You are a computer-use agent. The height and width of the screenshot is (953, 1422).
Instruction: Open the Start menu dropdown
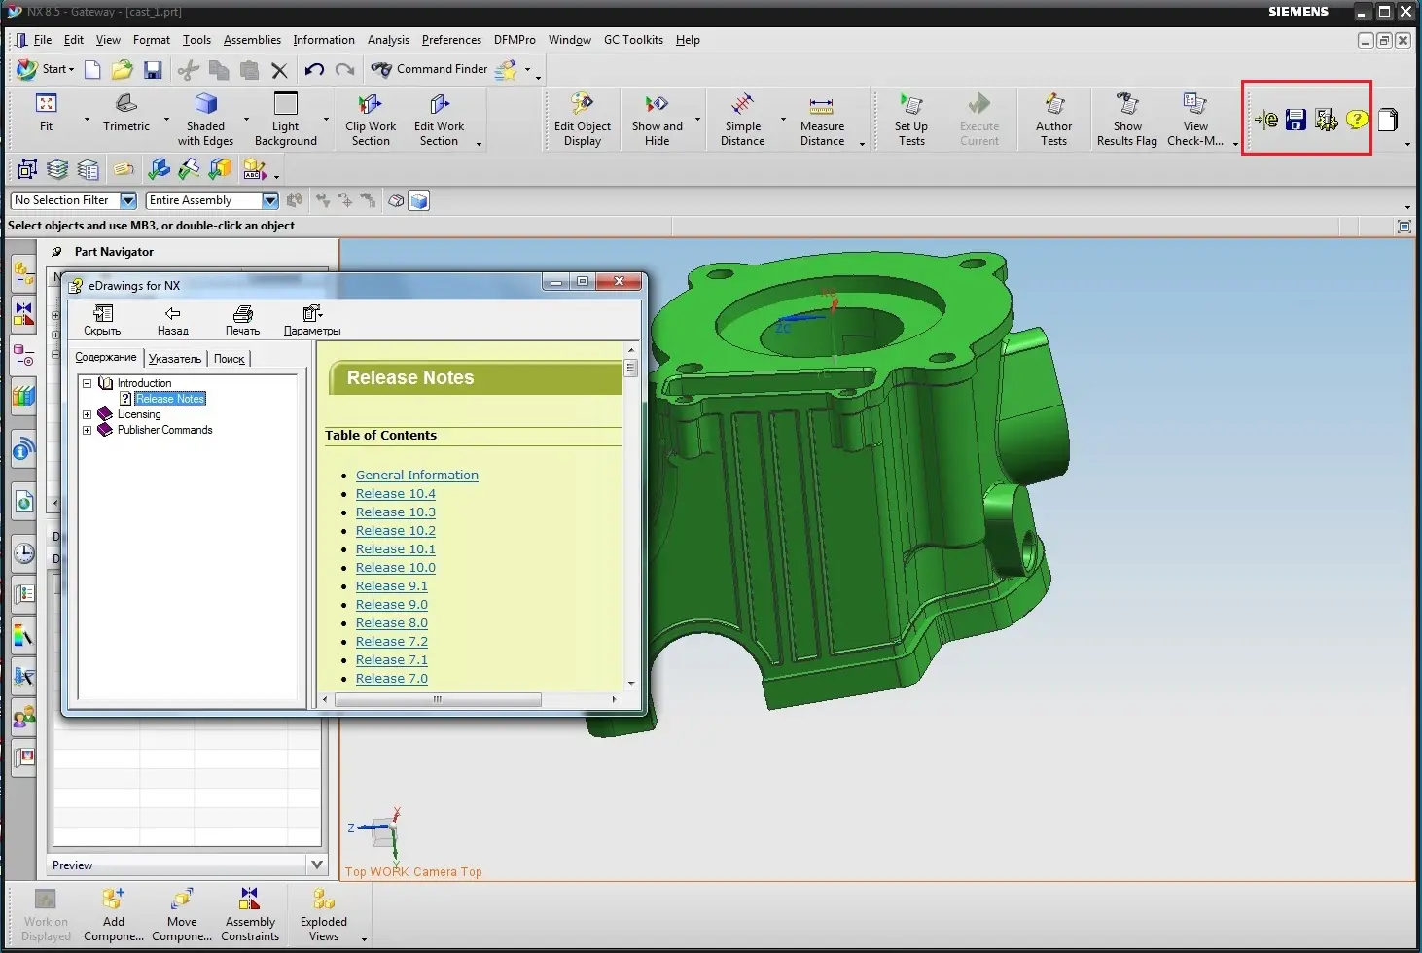point(46,69)
